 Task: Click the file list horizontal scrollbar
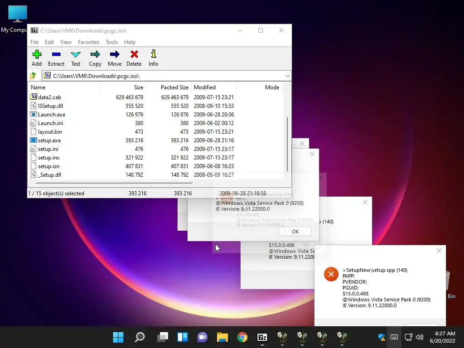click(114, 183)
